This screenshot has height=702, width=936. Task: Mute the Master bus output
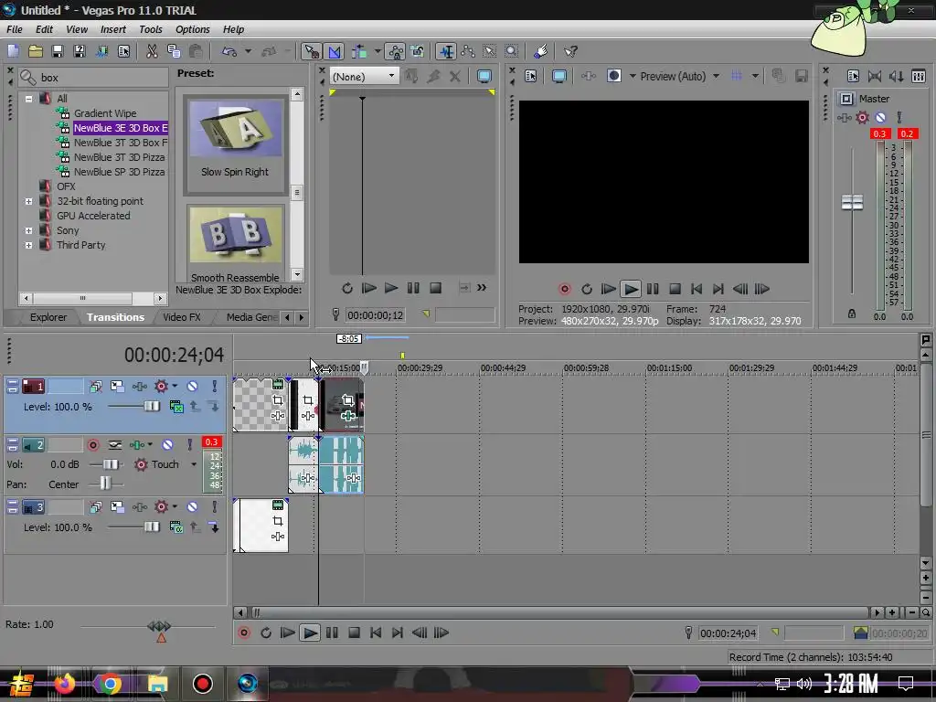880,118
